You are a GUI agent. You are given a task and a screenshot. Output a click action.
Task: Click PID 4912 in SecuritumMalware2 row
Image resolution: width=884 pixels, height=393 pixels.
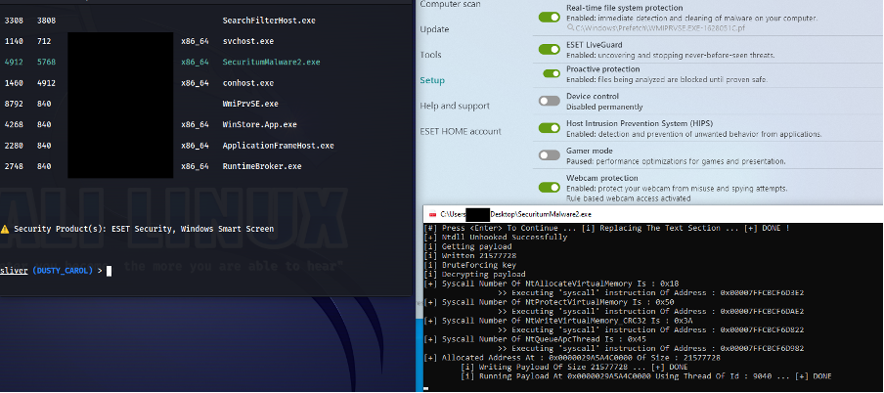14,62
